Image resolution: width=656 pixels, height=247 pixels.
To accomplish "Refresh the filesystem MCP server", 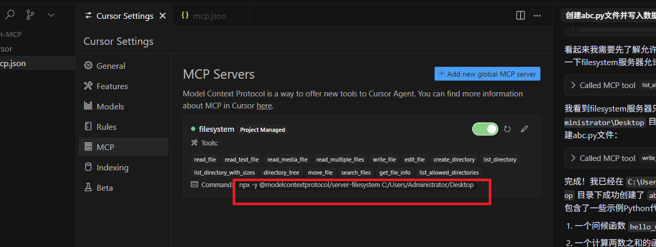I will pyautogui.click(x=507, y=129).
